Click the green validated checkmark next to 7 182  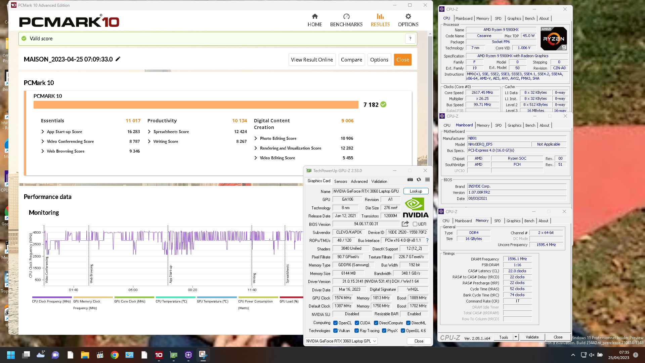[x=383, y=105]
